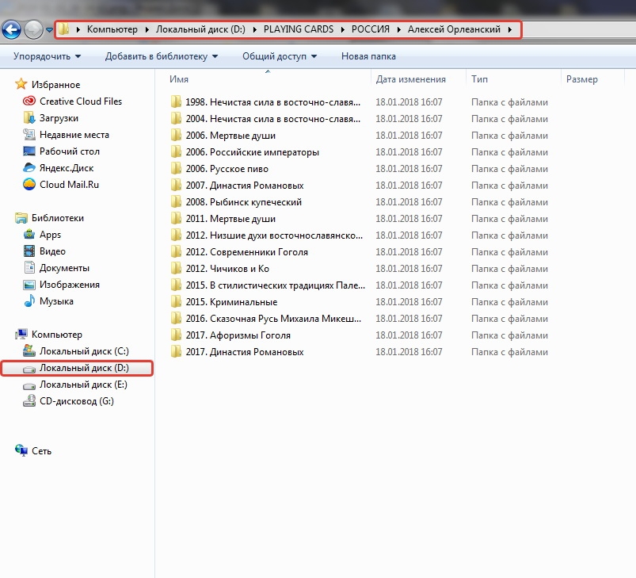The width and height of the screenshot is (636, 578).
Task: Click Новая папка button
Action: point(368,56)
